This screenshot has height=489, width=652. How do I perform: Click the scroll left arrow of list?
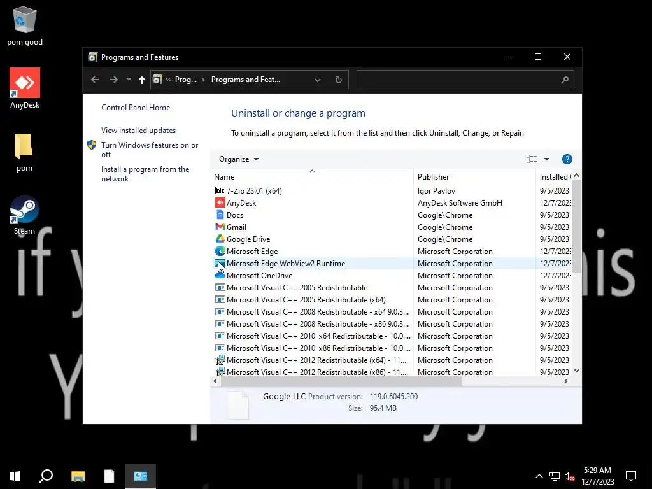(x=215, y=381)
